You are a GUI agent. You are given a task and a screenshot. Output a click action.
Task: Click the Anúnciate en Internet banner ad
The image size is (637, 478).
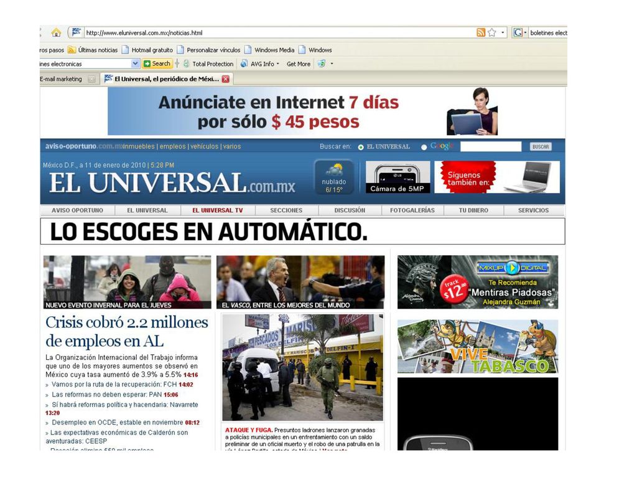303,111
